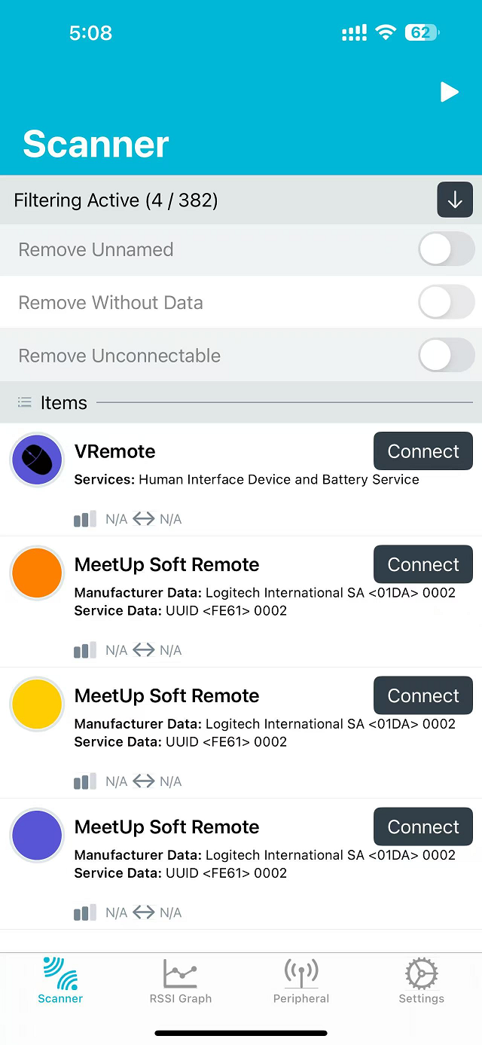Click the VRemote mouse device icon
482x1045 pixels.
click(37, 460)
